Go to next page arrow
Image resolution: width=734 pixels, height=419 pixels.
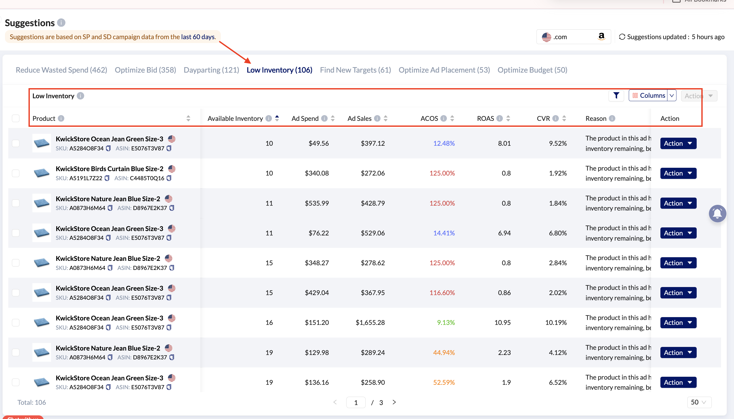394,402
